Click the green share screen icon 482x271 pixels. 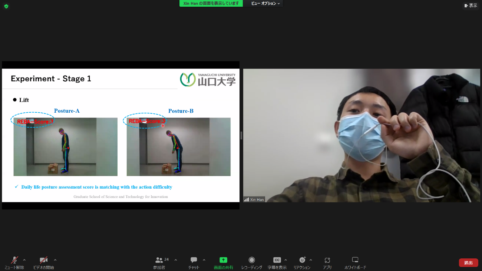tap(223, 260)
